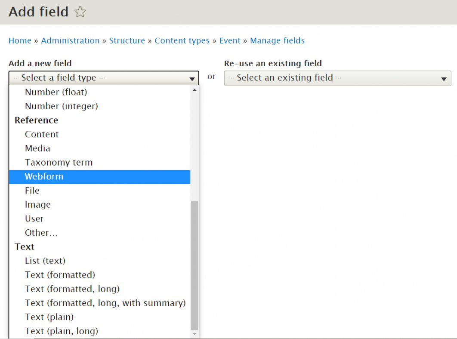Choose Text (formatted, long, with summary)
The height and width of the screenshot is (339, 457).
(105, 303)
